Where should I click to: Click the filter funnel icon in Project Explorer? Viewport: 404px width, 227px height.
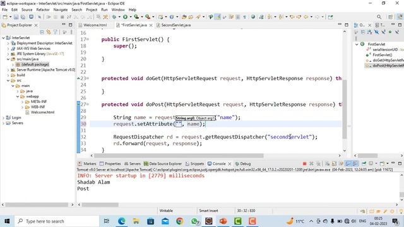click(55, 32)
